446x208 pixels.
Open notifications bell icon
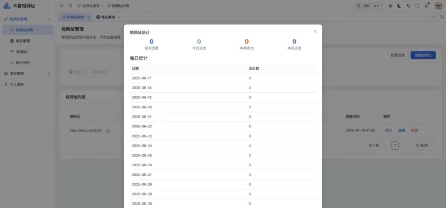426,6
